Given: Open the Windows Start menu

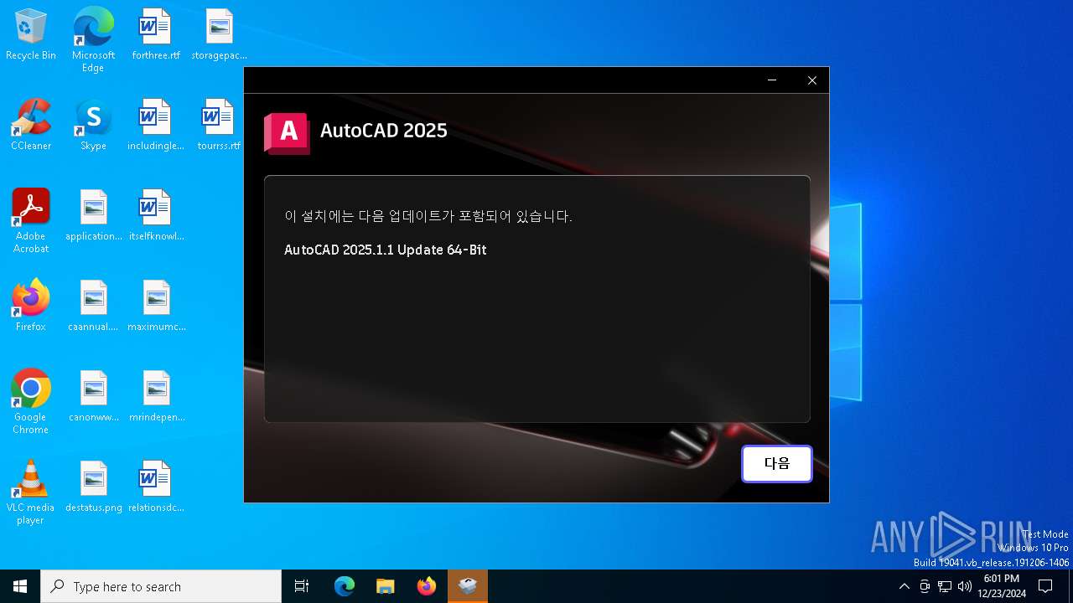Looking at the screenshot, I should click(x=20, y=586).
